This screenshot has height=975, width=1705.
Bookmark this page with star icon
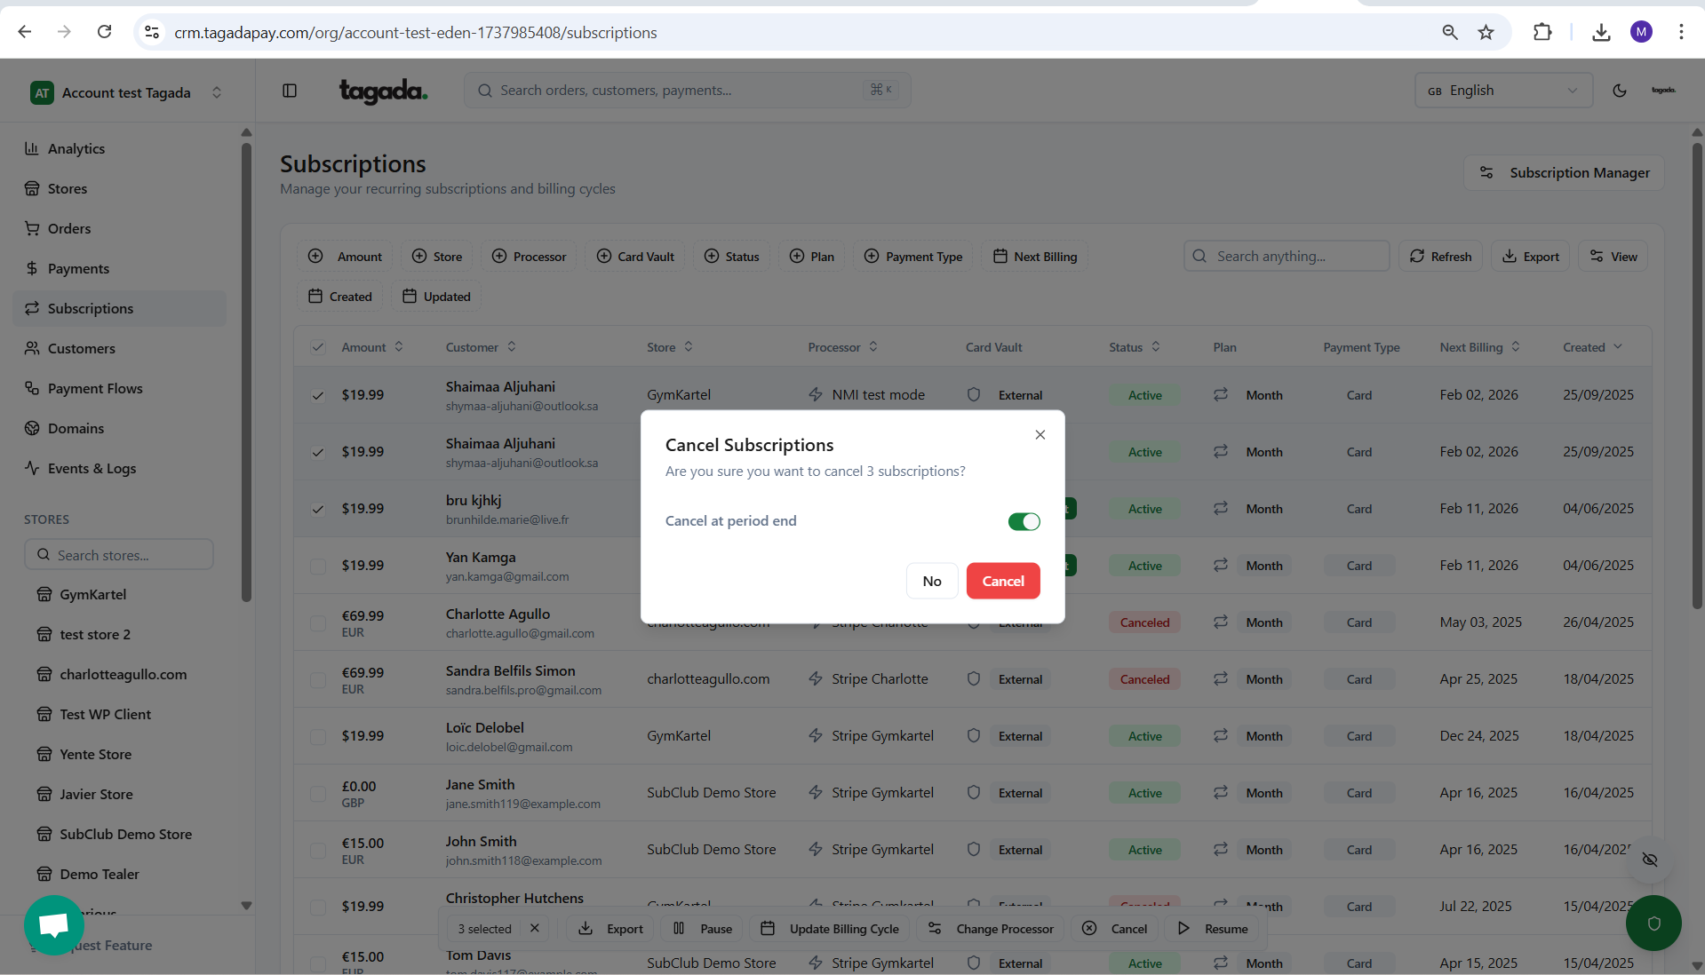1486,33
